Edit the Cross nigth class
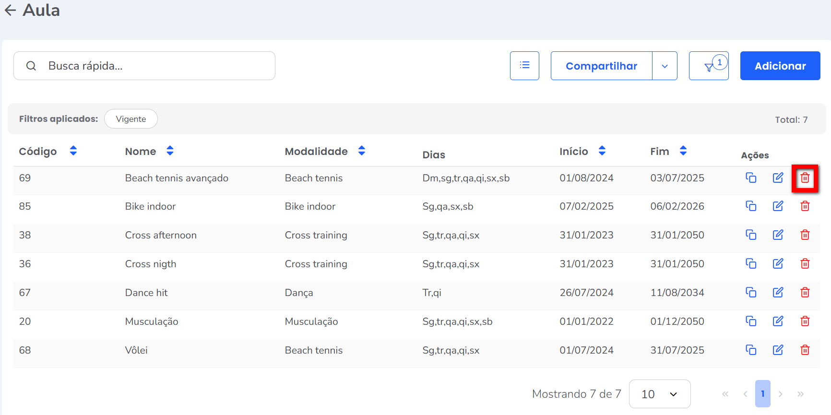Viewport: 831px width, 415px height. (x=778, y=263)
